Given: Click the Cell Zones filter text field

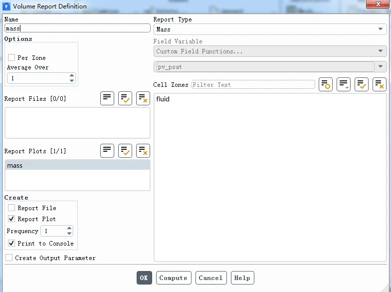Looking at the screenshot, I should coord(253,85).
